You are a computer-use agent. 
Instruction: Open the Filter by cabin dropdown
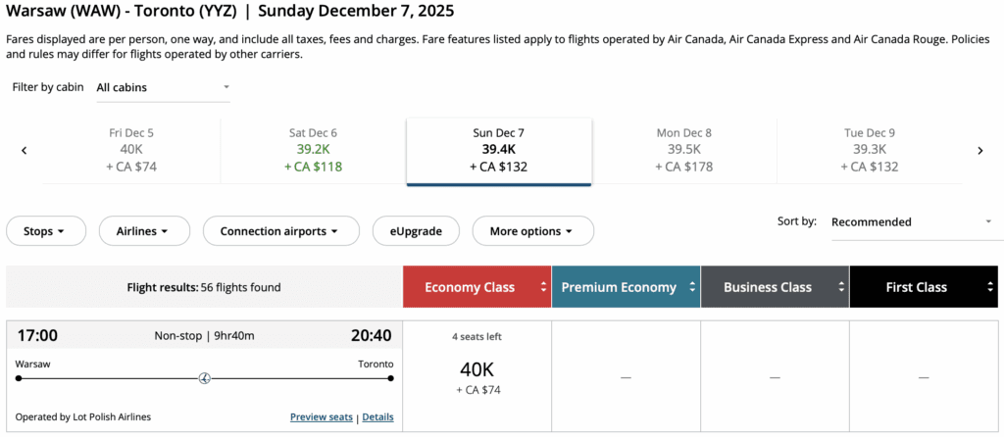[163, 87]
